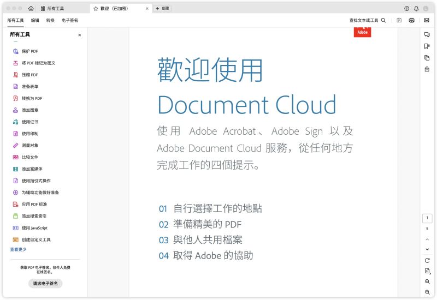This screenshot has width=437, height=300.
Task: Click the Adobe logo on the page
Action: pyautogui.click(x=362, y=32)
